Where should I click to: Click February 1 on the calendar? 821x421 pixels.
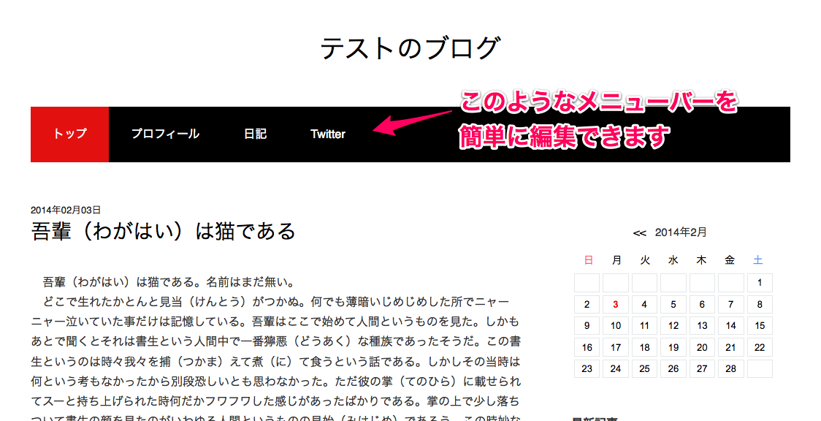[759, 283]
